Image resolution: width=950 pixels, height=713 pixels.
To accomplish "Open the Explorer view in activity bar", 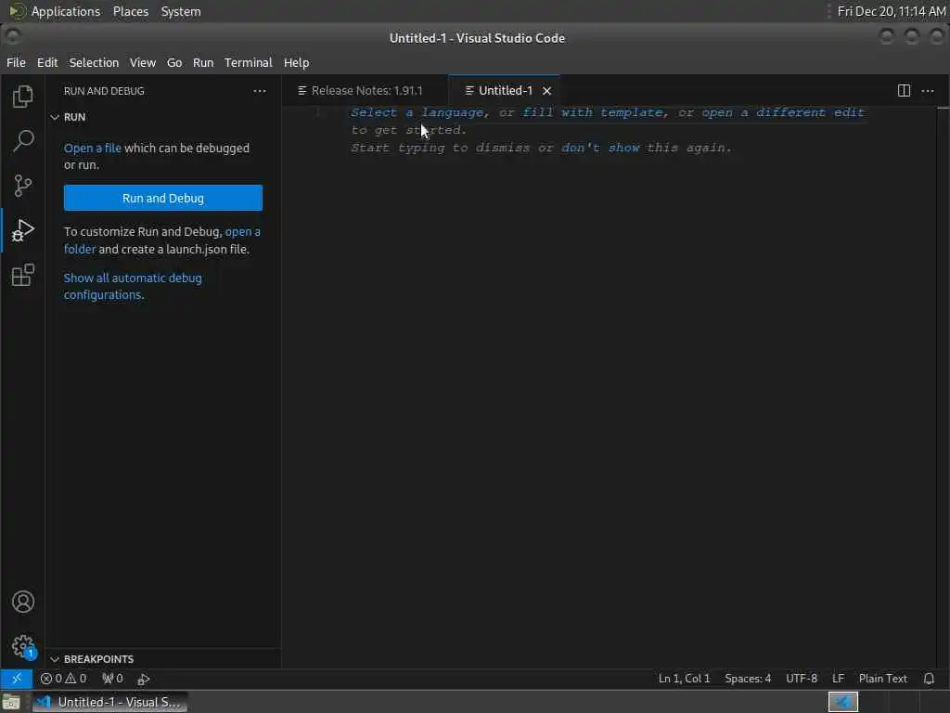I will [23, 97].
